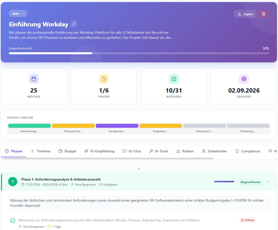This screenshot has height=230, width=278.
Task: Toggle the workshop task completion checkmark
Action: (x=13, y=221)
